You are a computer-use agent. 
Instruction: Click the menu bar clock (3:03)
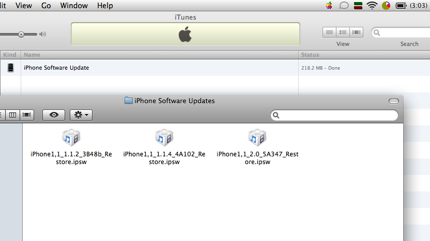[x=419, y=6]
